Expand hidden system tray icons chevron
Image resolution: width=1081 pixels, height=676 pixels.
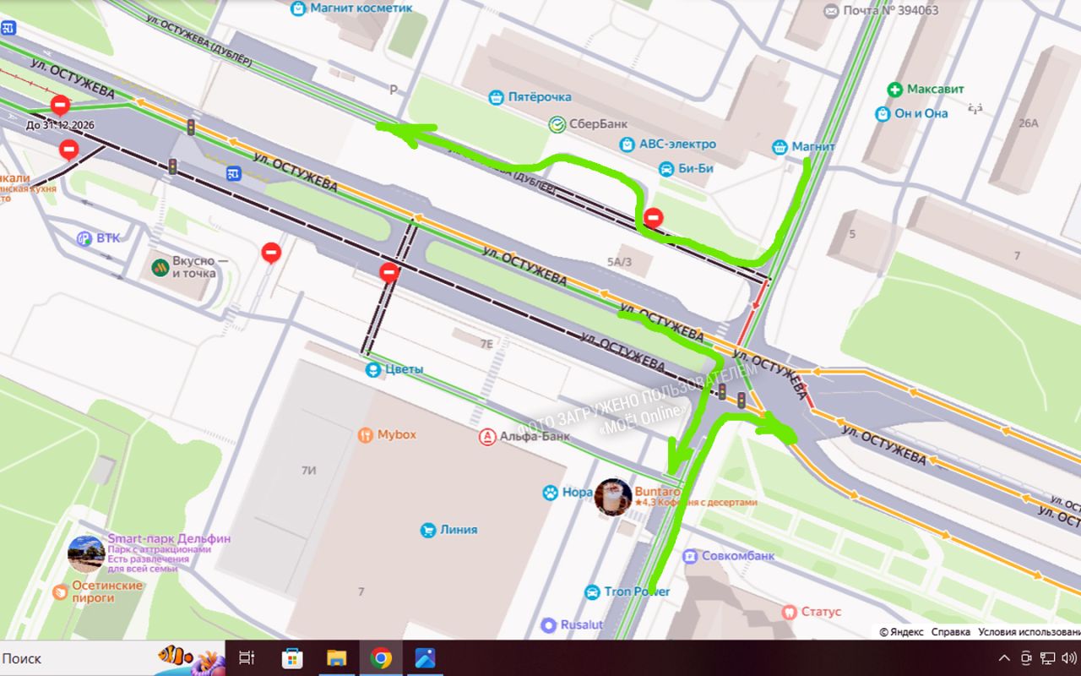pyautogui.click(x=1004, y=658)
